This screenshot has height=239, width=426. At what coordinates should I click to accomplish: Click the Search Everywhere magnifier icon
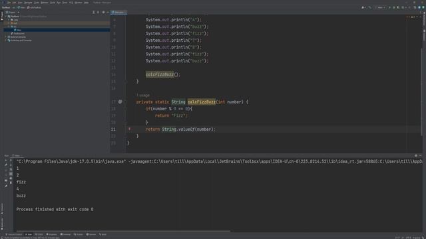415,7
